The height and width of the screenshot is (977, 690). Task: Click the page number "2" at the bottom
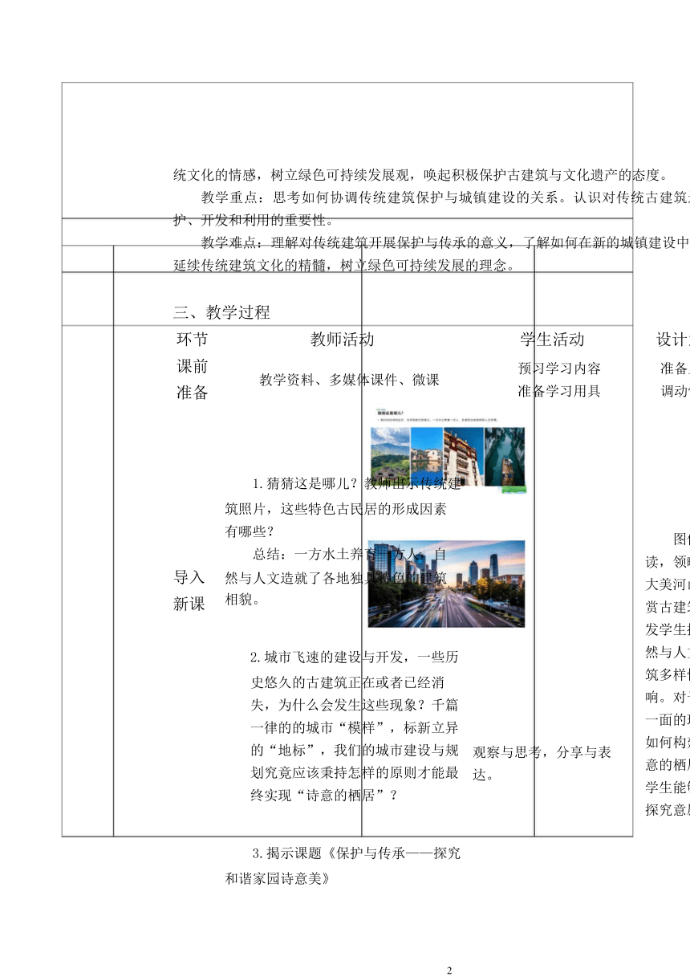449,970
